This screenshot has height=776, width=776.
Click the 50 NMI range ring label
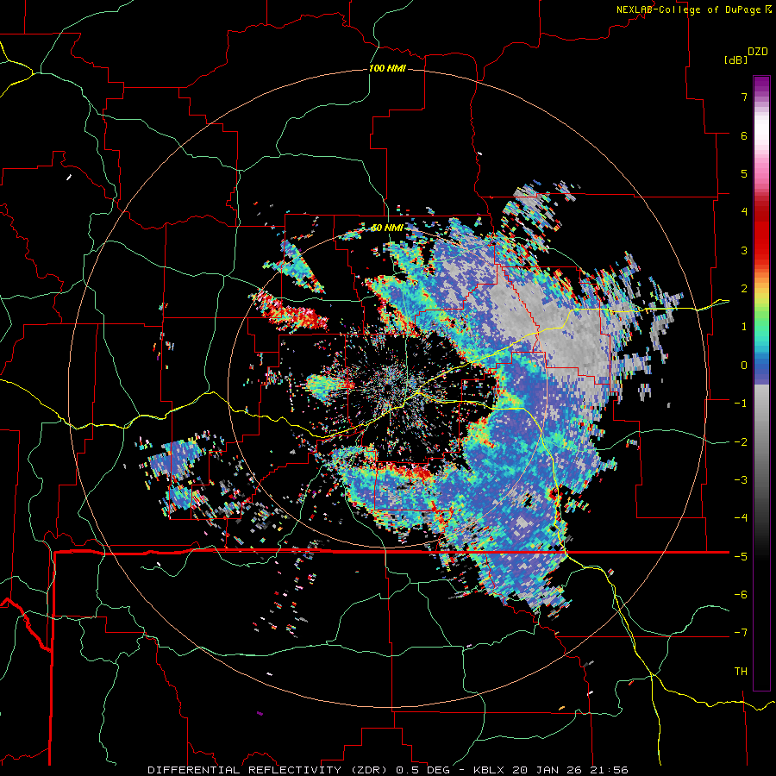tap(387, 228)
